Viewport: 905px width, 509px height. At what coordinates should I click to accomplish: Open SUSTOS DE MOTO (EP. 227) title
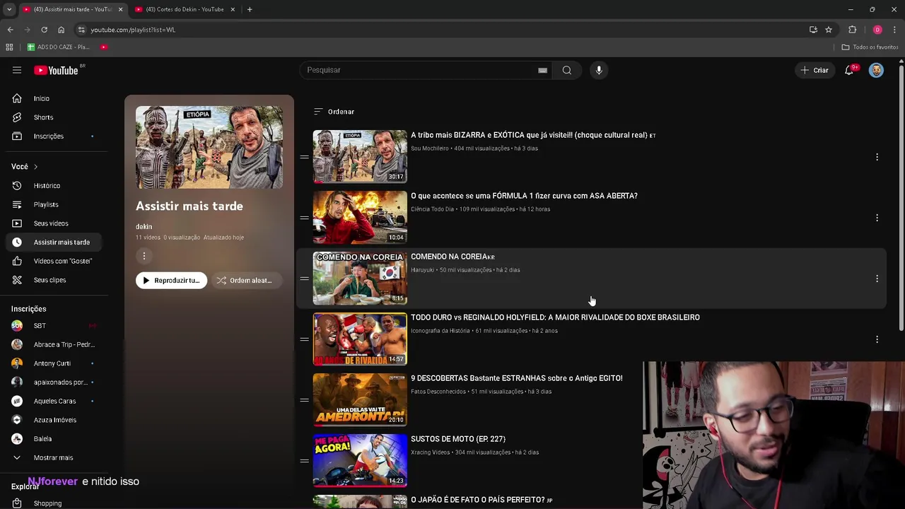(458, 439)
